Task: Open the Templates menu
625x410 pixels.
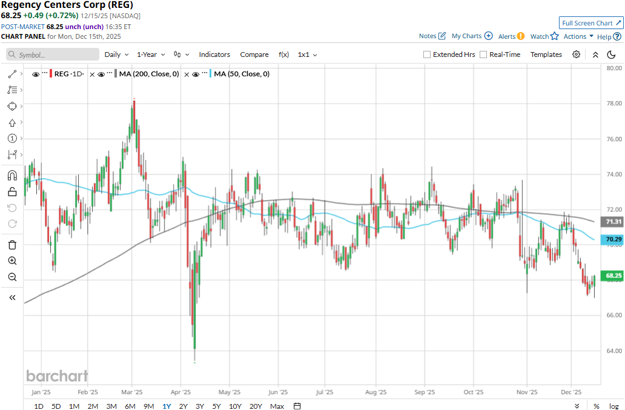Action: [546, 55]
